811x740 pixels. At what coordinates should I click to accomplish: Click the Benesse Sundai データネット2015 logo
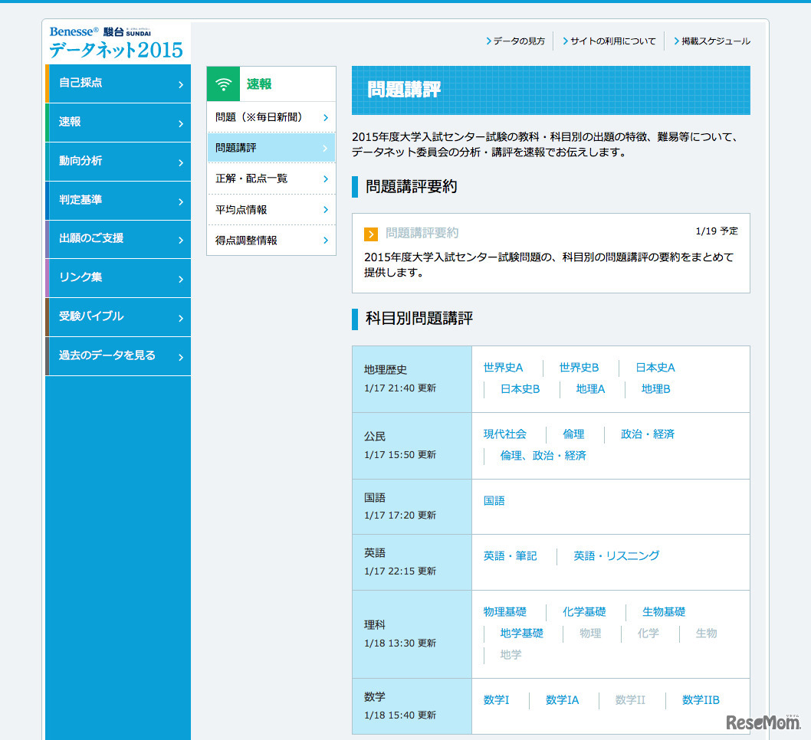click(117, 43)
